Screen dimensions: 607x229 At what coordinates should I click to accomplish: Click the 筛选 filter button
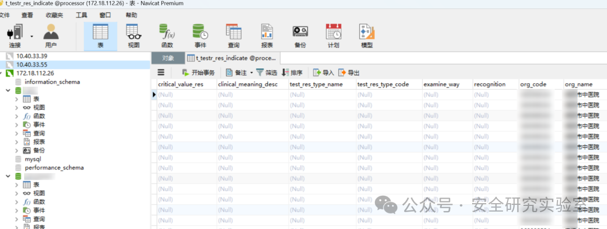(x=267, y=73)
